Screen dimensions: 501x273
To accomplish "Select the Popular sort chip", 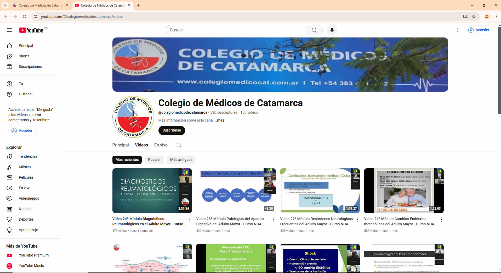I will pos(154,160).
